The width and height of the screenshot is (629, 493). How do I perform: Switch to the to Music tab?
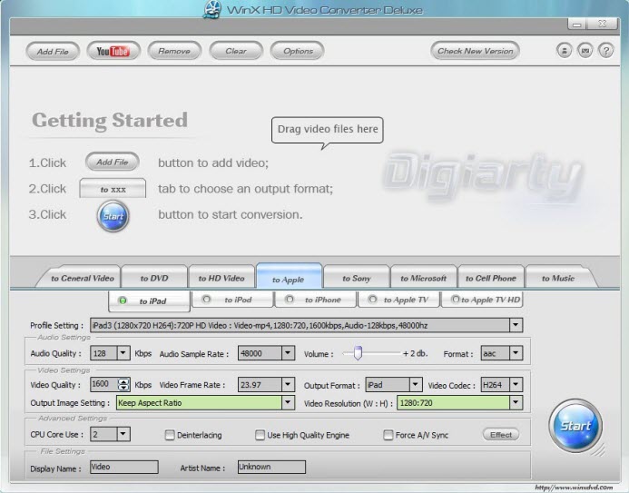[558, 278]
